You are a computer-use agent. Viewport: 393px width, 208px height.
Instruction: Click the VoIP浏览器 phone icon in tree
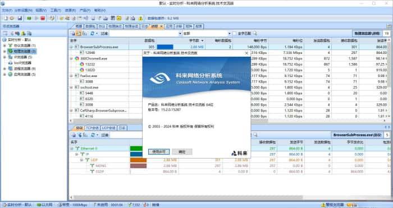10,63
